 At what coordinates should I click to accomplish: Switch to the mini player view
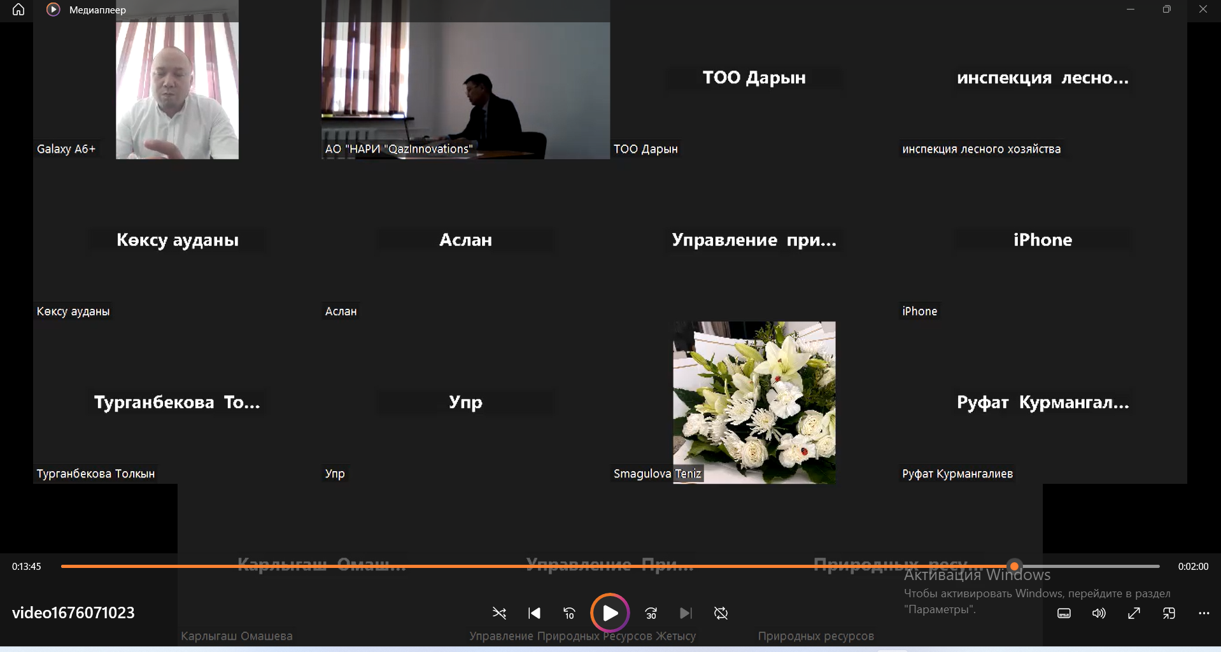[1169, 613]
